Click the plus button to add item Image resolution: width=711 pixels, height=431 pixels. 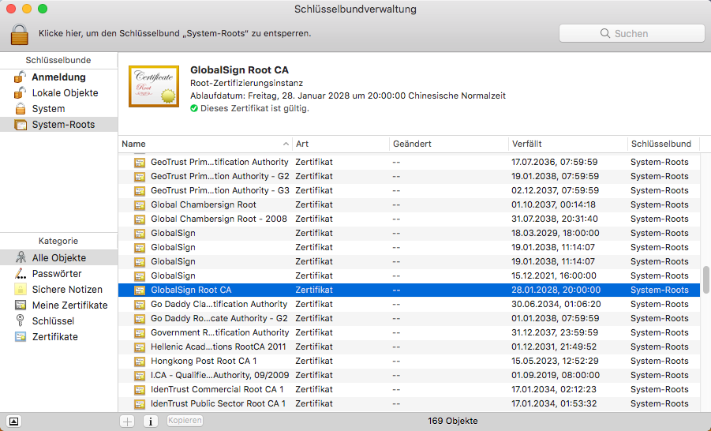tap(127, 422)
